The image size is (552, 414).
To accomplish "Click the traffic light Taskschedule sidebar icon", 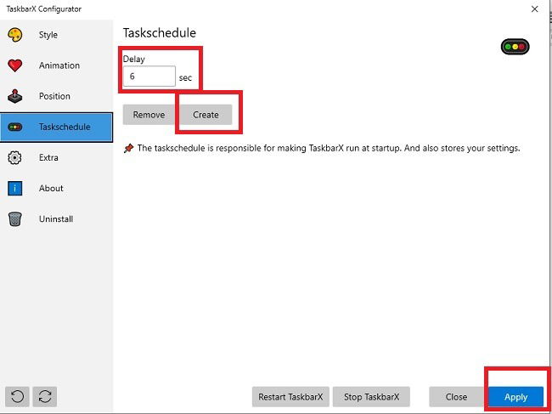I will 14,127.
